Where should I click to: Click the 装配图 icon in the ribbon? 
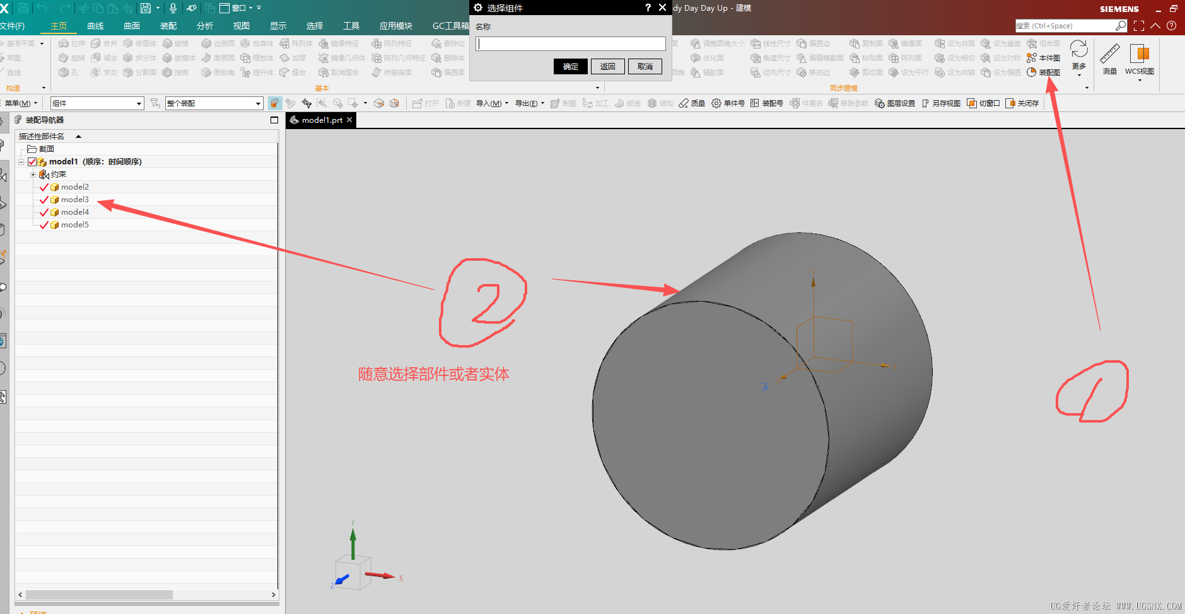1044,72
